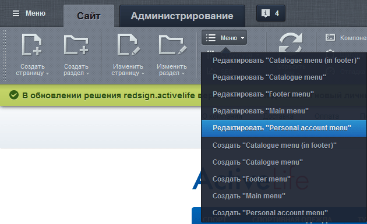Open the Компоненты toolbar item
The width and height of the screenshot is (367, 224).
(x=346, y=38)
